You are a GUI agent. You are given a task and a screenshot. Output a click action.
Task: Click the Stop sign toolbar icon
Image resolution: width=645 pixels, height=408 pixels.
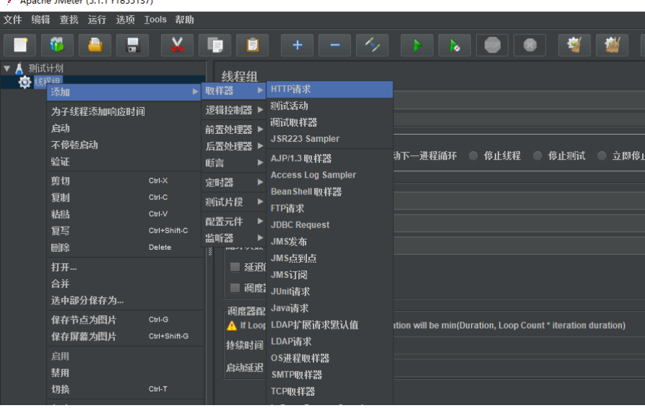click(493, 45)
